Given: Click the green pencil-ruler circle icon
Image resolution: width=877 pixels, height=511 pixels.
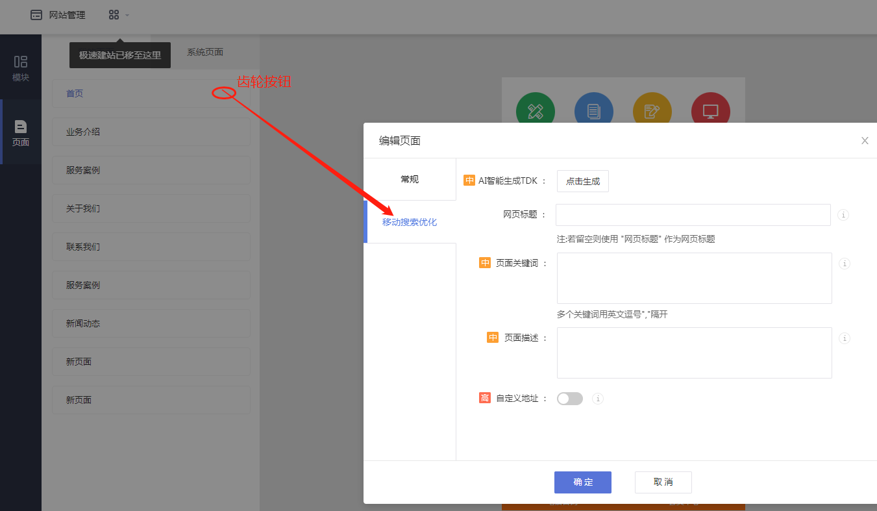Looking at the screenshot, I should [x=536, y=108].
